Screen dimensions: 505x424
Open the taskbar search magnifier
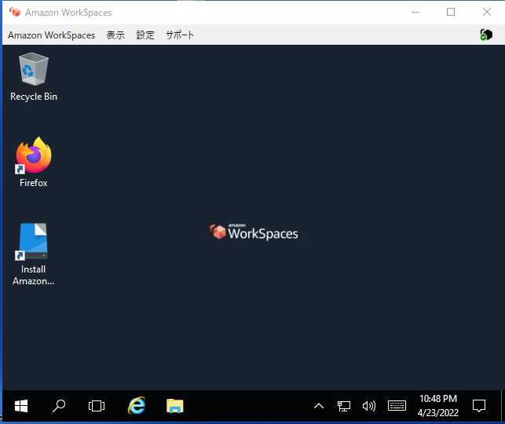click(x=59, y=406)
